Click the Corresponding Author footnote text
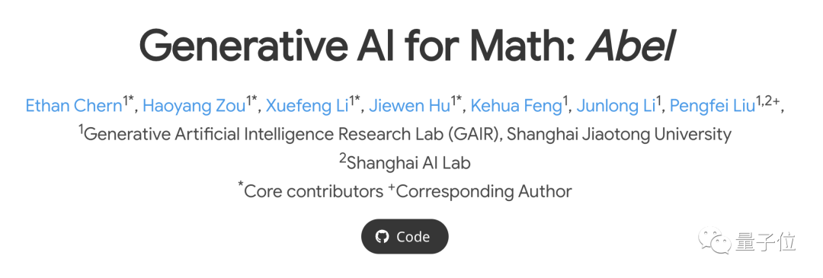 point(484,191)
